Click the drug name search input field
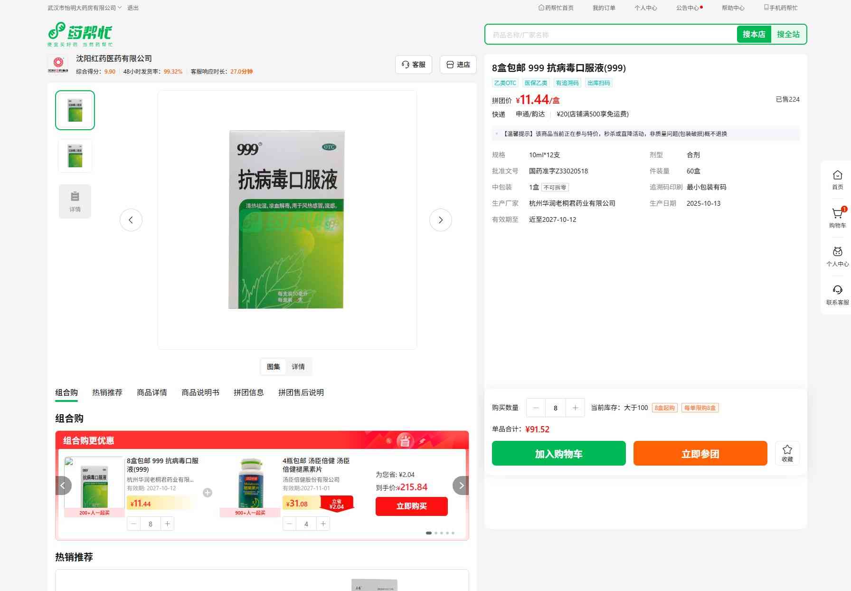 611,35
